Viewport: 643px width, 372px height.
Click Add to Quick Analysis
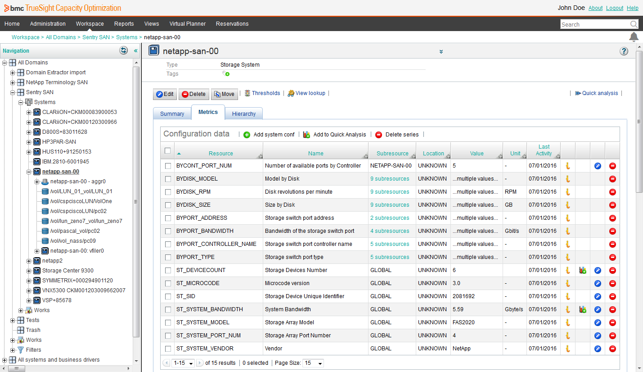pyautogui.click(x=334, y=135)
